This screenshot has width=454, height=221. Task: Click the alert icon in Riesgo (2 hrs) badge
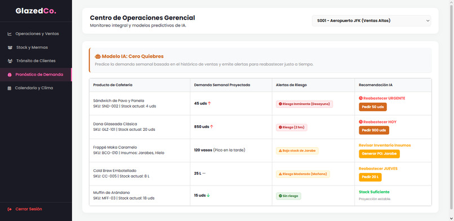pos(281,127)
